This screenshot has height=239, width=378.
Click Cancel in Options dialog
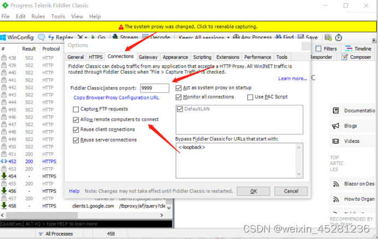pyautogui.click(x=291, y=191)
